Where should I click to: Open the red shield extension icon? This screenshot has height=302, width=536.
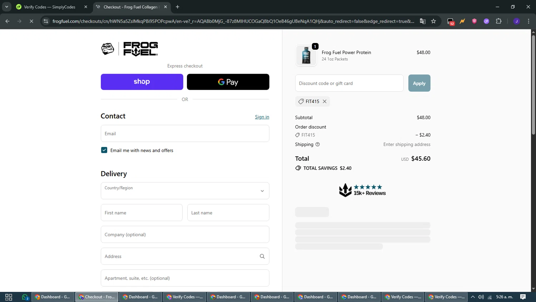474,21
